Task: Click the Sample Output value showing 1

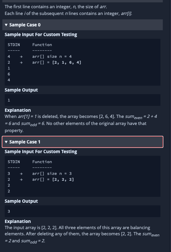Action: pos(9,100)
